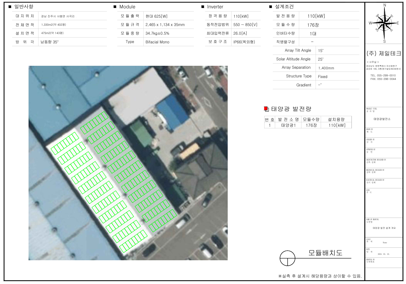
Task: Click the 남동향 35° azimuth value
Action: (x=49, y=42)
